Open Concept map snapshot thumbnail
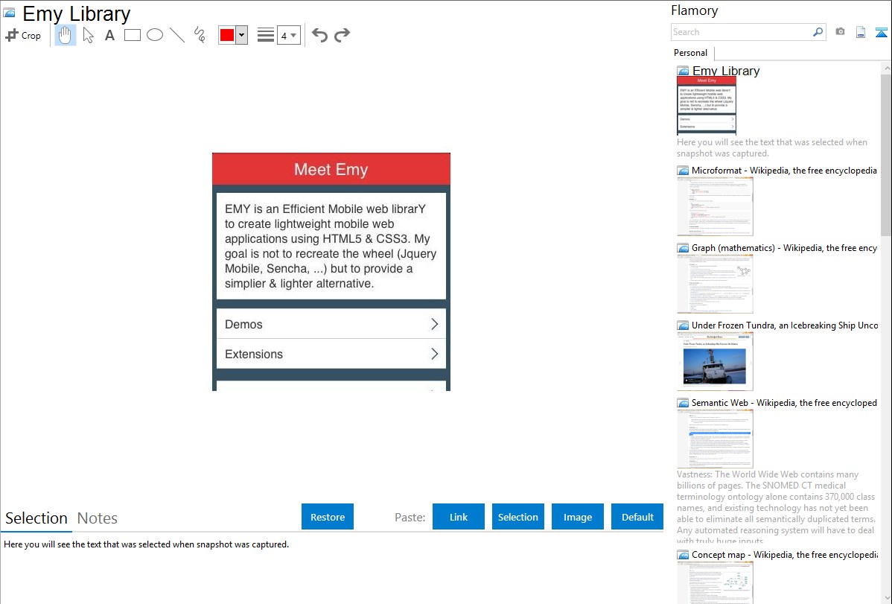The height and width of the screenshot is (604, 892). coord(715,582)
